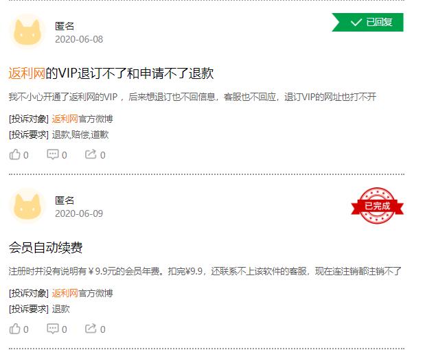Click the 匿名 username dated 2020-06-09
The height and width of the screenshot is (350, 436).
pyautogui.click(x=65, y=200)
